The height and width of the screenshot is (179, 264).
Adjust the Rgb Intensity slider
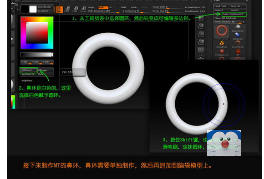103,11
